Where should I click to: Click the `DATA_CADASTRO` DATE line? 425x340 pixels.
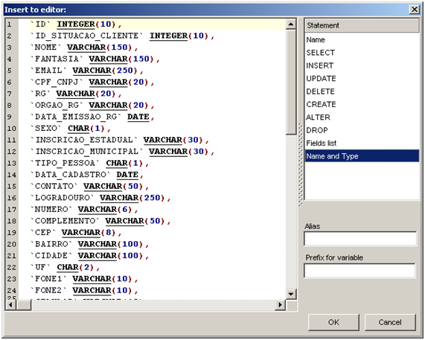click(x=87, y=175)
